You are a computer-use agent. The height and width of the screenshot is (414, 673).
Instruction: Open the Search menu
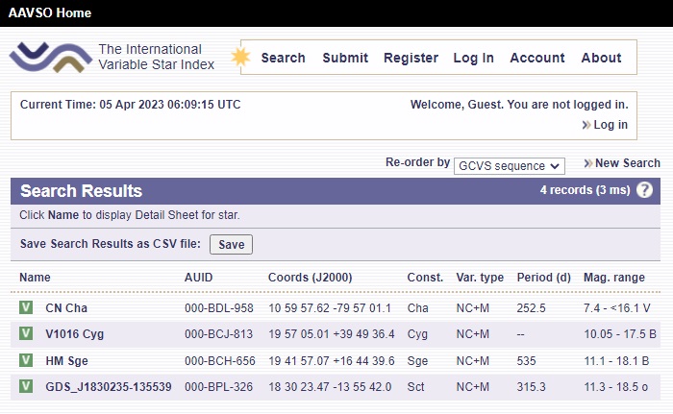(x=284, y=58)
